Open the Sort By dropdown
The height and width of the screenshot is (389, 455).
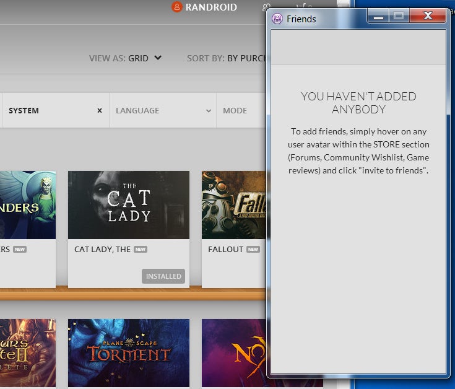coord(226,58)
